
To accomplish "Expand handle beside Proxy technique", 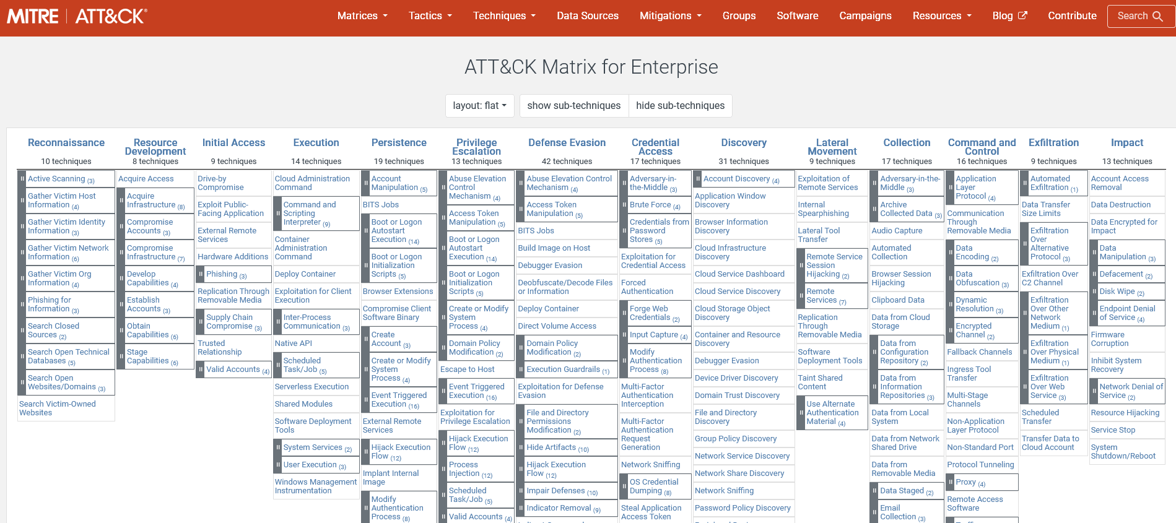I will click(x=950, y=482).
